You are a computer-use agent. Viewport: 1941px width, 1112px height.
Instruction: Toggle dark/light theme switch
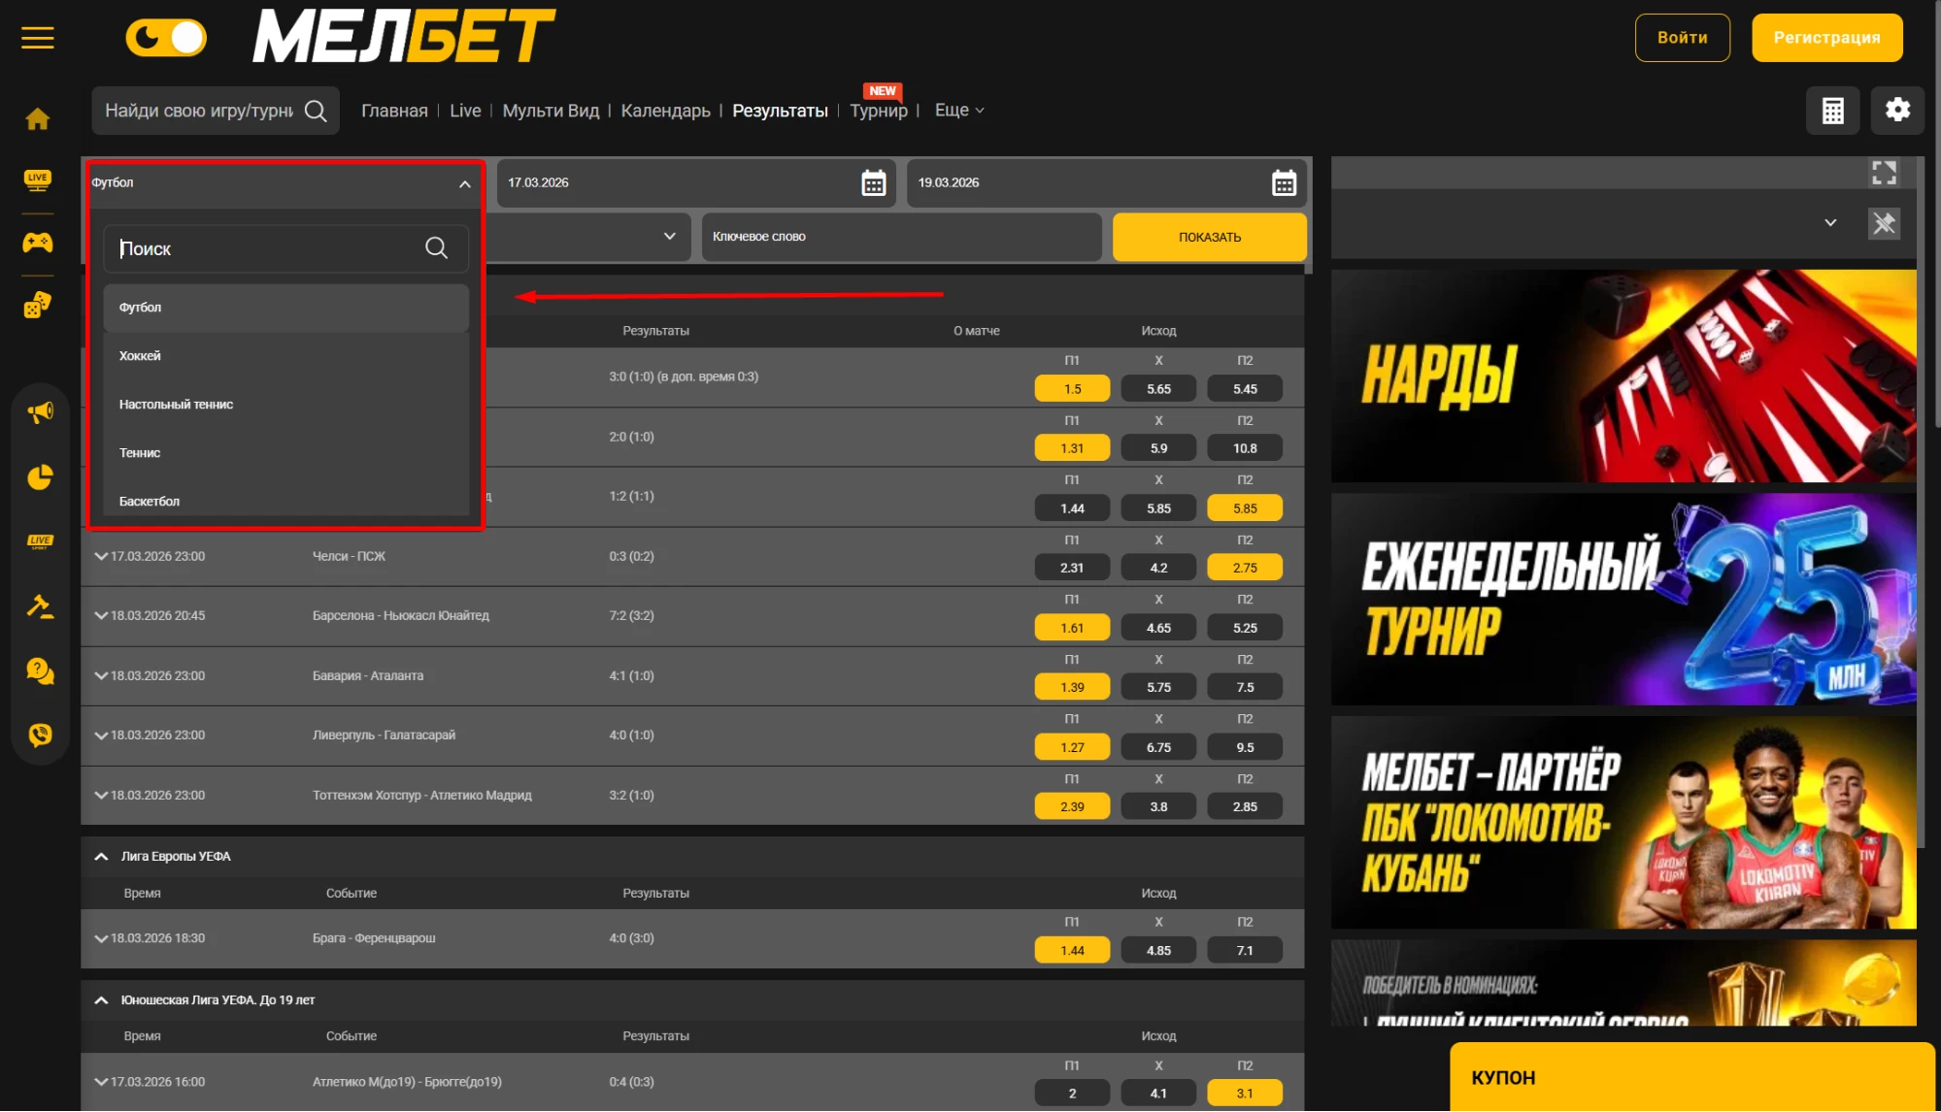coord(166,38)
